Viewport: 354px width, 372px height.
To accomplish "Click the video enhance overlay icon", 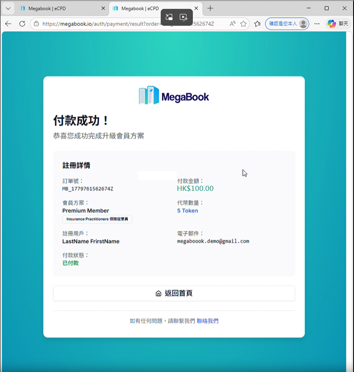I will click(x=184, y=17).
